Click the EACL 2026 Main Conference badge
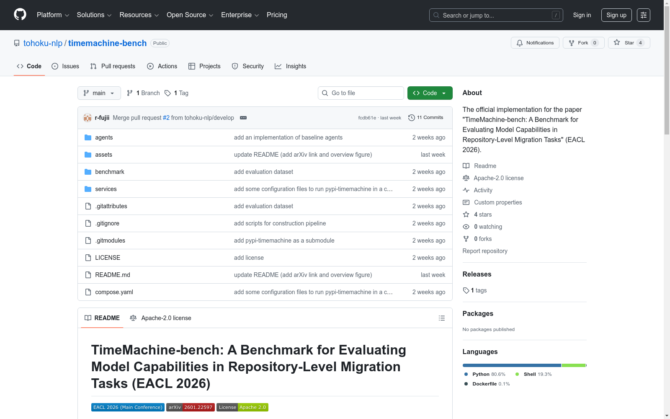Viewport: 670px width, 419px height. click(x=128, y=407)
